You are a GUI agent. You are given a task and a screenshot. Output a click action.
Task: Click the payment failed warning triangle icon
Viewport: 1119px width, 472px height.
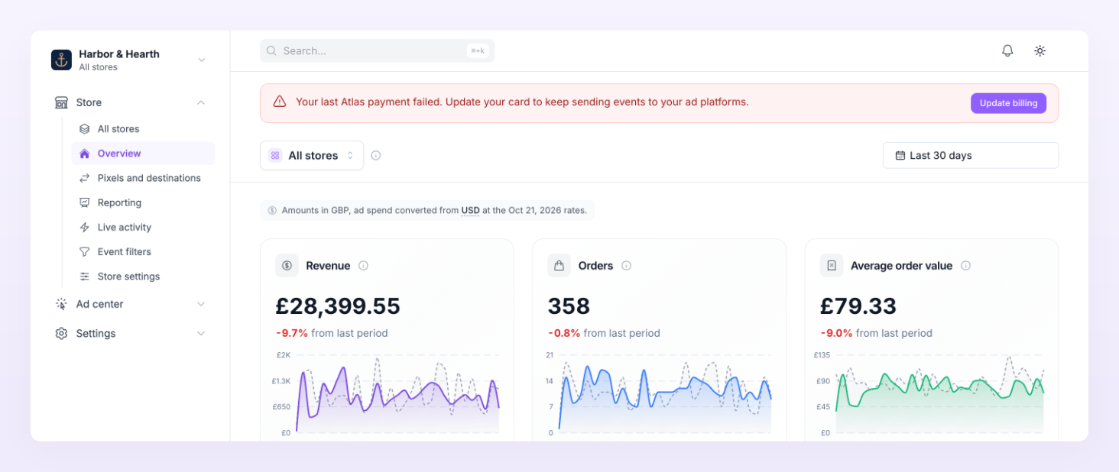280,102
